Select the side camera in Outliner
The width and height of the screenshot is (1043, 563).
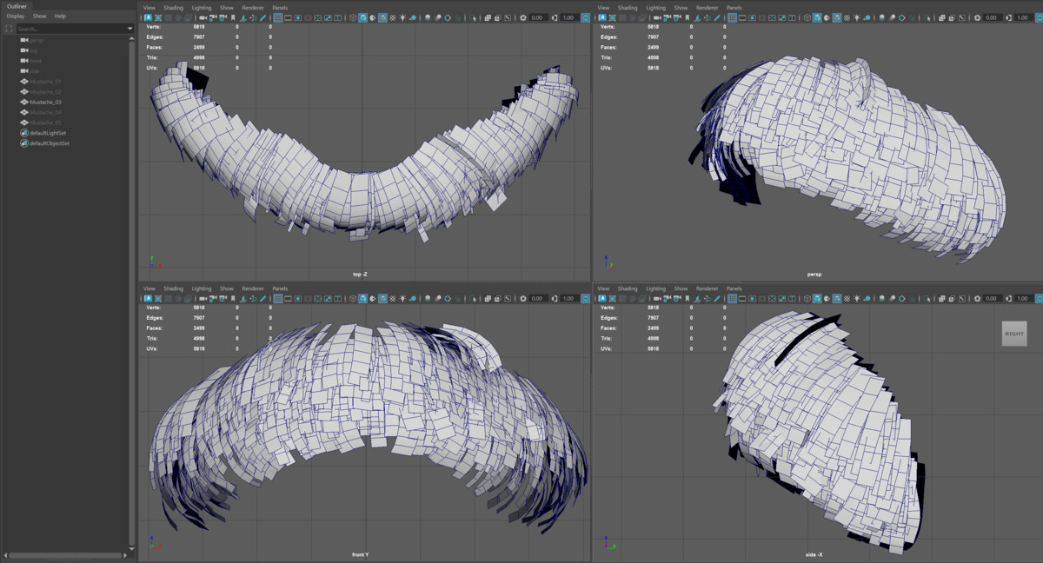click(x=34, y=71)
